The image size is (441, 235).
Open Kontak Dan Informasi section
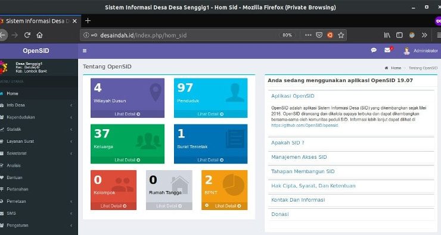[298, 200]
